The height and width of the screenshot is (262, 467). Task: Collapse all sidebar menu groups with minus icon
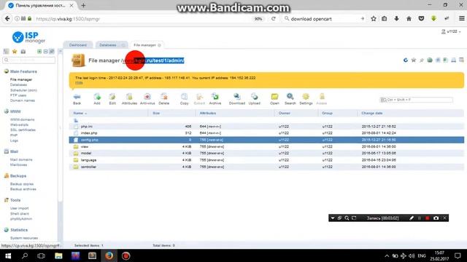coord(45,52)
